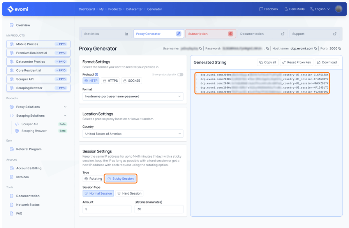349x228 pixels.
Task: Open the Country dropdown
Action: (133, 134)
